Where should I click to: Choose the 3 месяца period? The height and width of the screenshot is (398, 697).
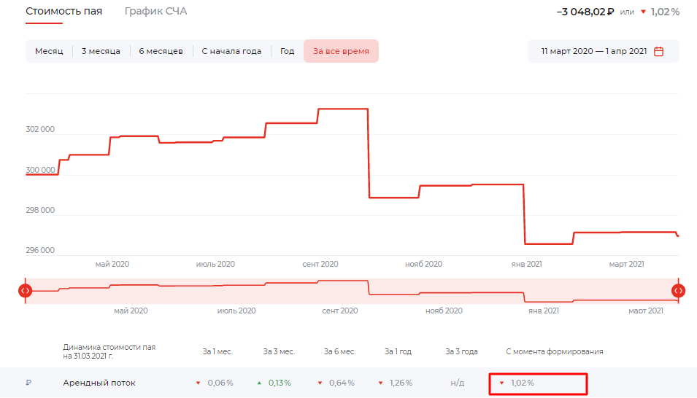(101, 51)
